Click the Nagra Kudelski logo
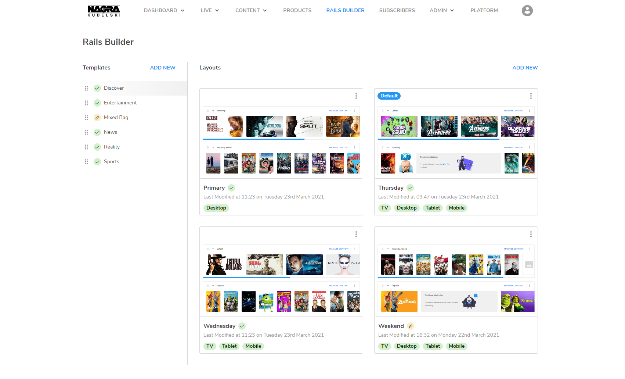 (104, 11)
